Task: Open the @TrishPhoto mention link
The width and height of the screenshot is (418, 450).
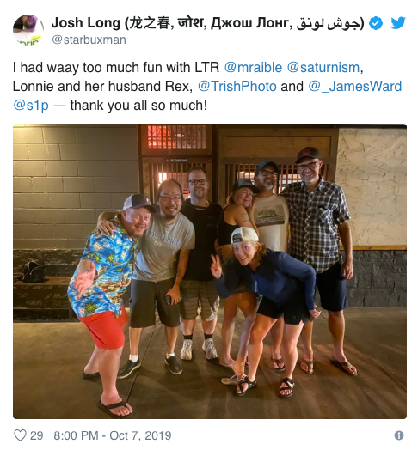Action: [237, 87]
